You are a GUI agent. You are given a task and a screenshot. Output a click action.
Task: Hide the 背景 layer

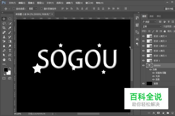pos(143,83)
